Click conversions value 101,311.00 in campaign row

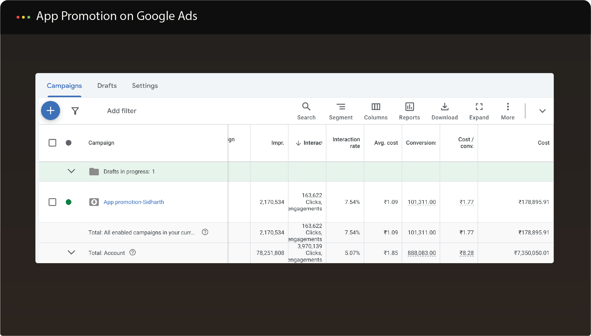pos(421,202)
